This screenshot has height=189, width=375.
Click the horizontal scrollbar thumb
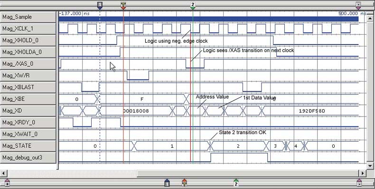(248, 173)
